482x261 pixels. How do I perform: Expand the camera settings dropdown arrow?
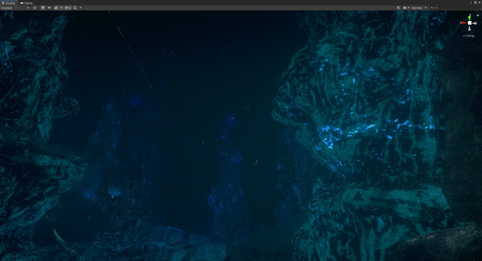tap(409, 8)
